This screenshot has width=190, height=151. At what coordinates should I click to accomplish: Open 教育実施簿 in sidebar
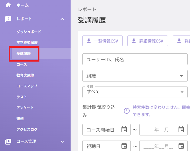25,75
